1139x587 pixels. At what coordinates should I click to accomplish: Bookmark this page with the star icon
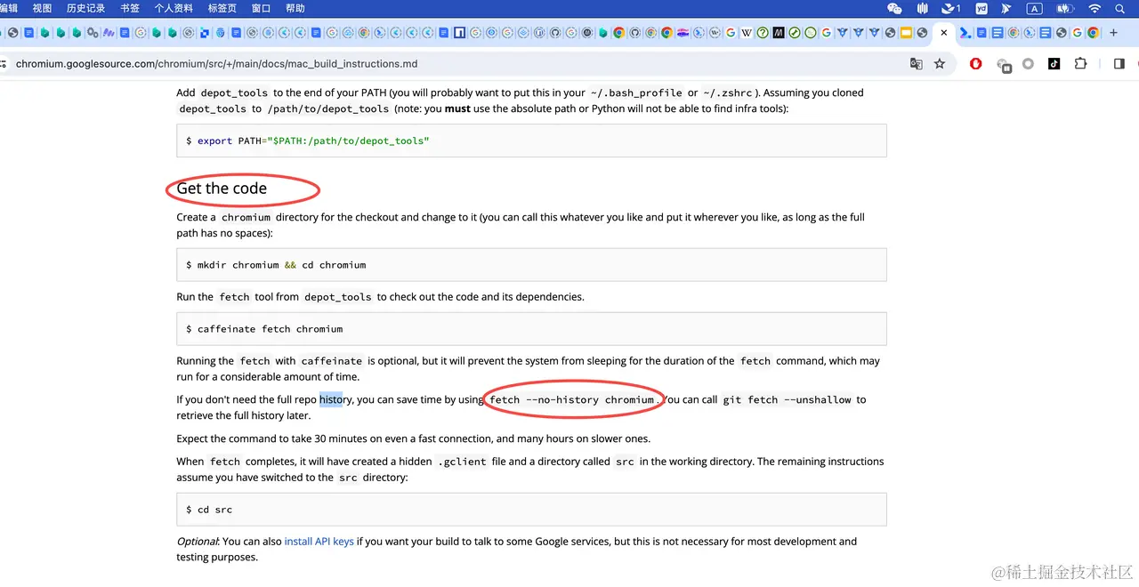tap(940, 64)
